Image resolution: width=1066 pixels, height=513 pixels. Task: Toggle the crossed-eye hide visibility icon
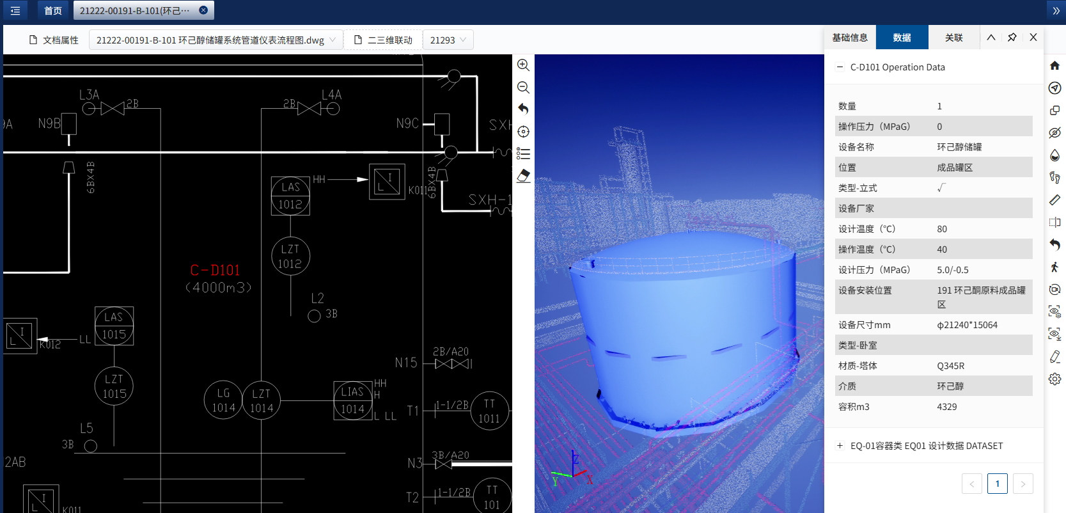pyautogui.click(x=1054, y=133)
